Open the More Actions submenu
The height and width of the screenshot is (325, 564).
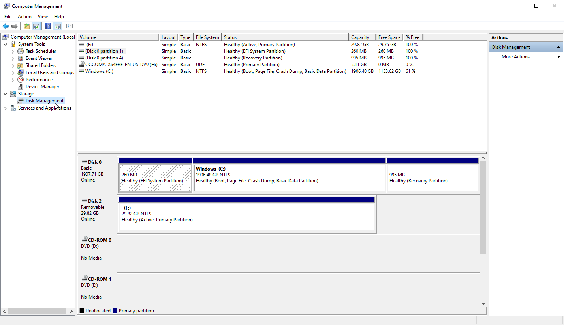click(558, 57)
